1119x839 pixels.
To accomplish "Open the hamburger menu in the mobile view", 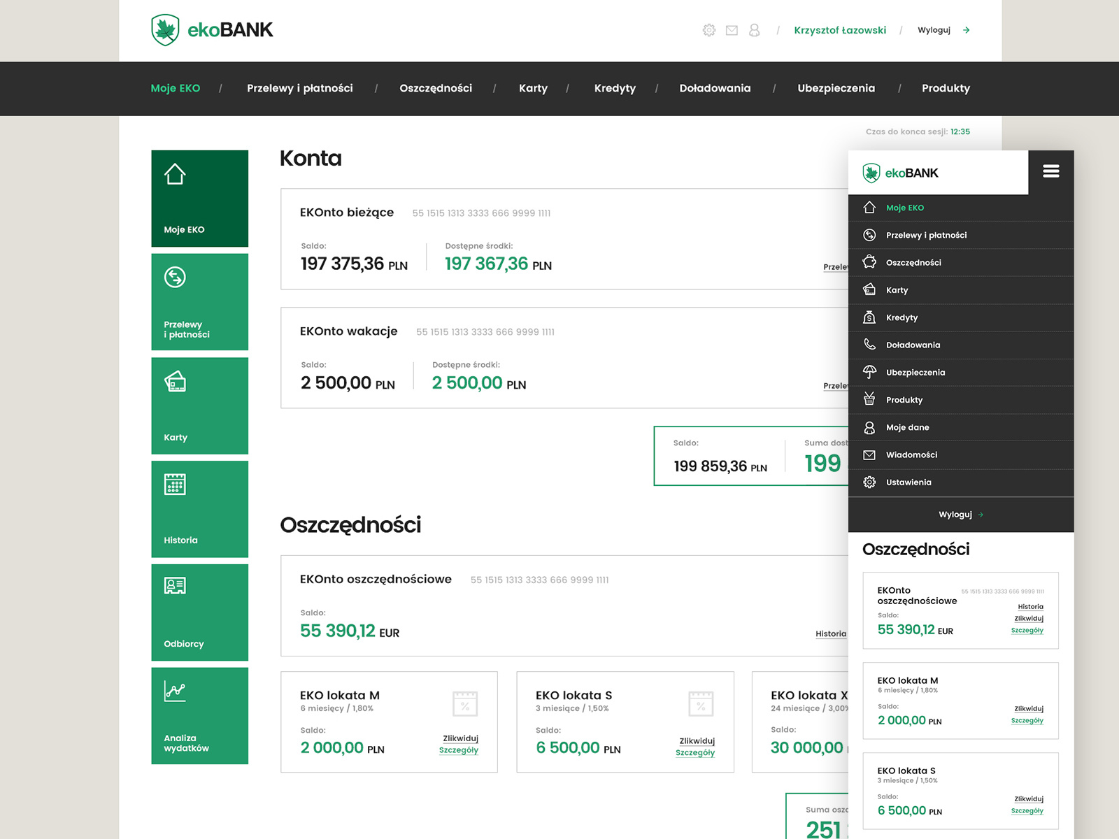I will coord(1051,171).
